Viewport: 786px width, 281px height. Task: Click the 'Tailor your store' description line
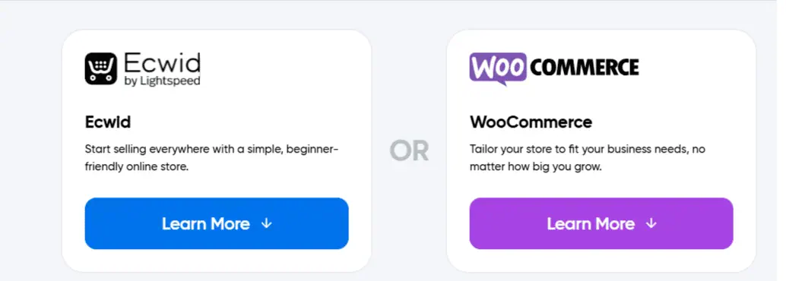[x=588, y=150]
